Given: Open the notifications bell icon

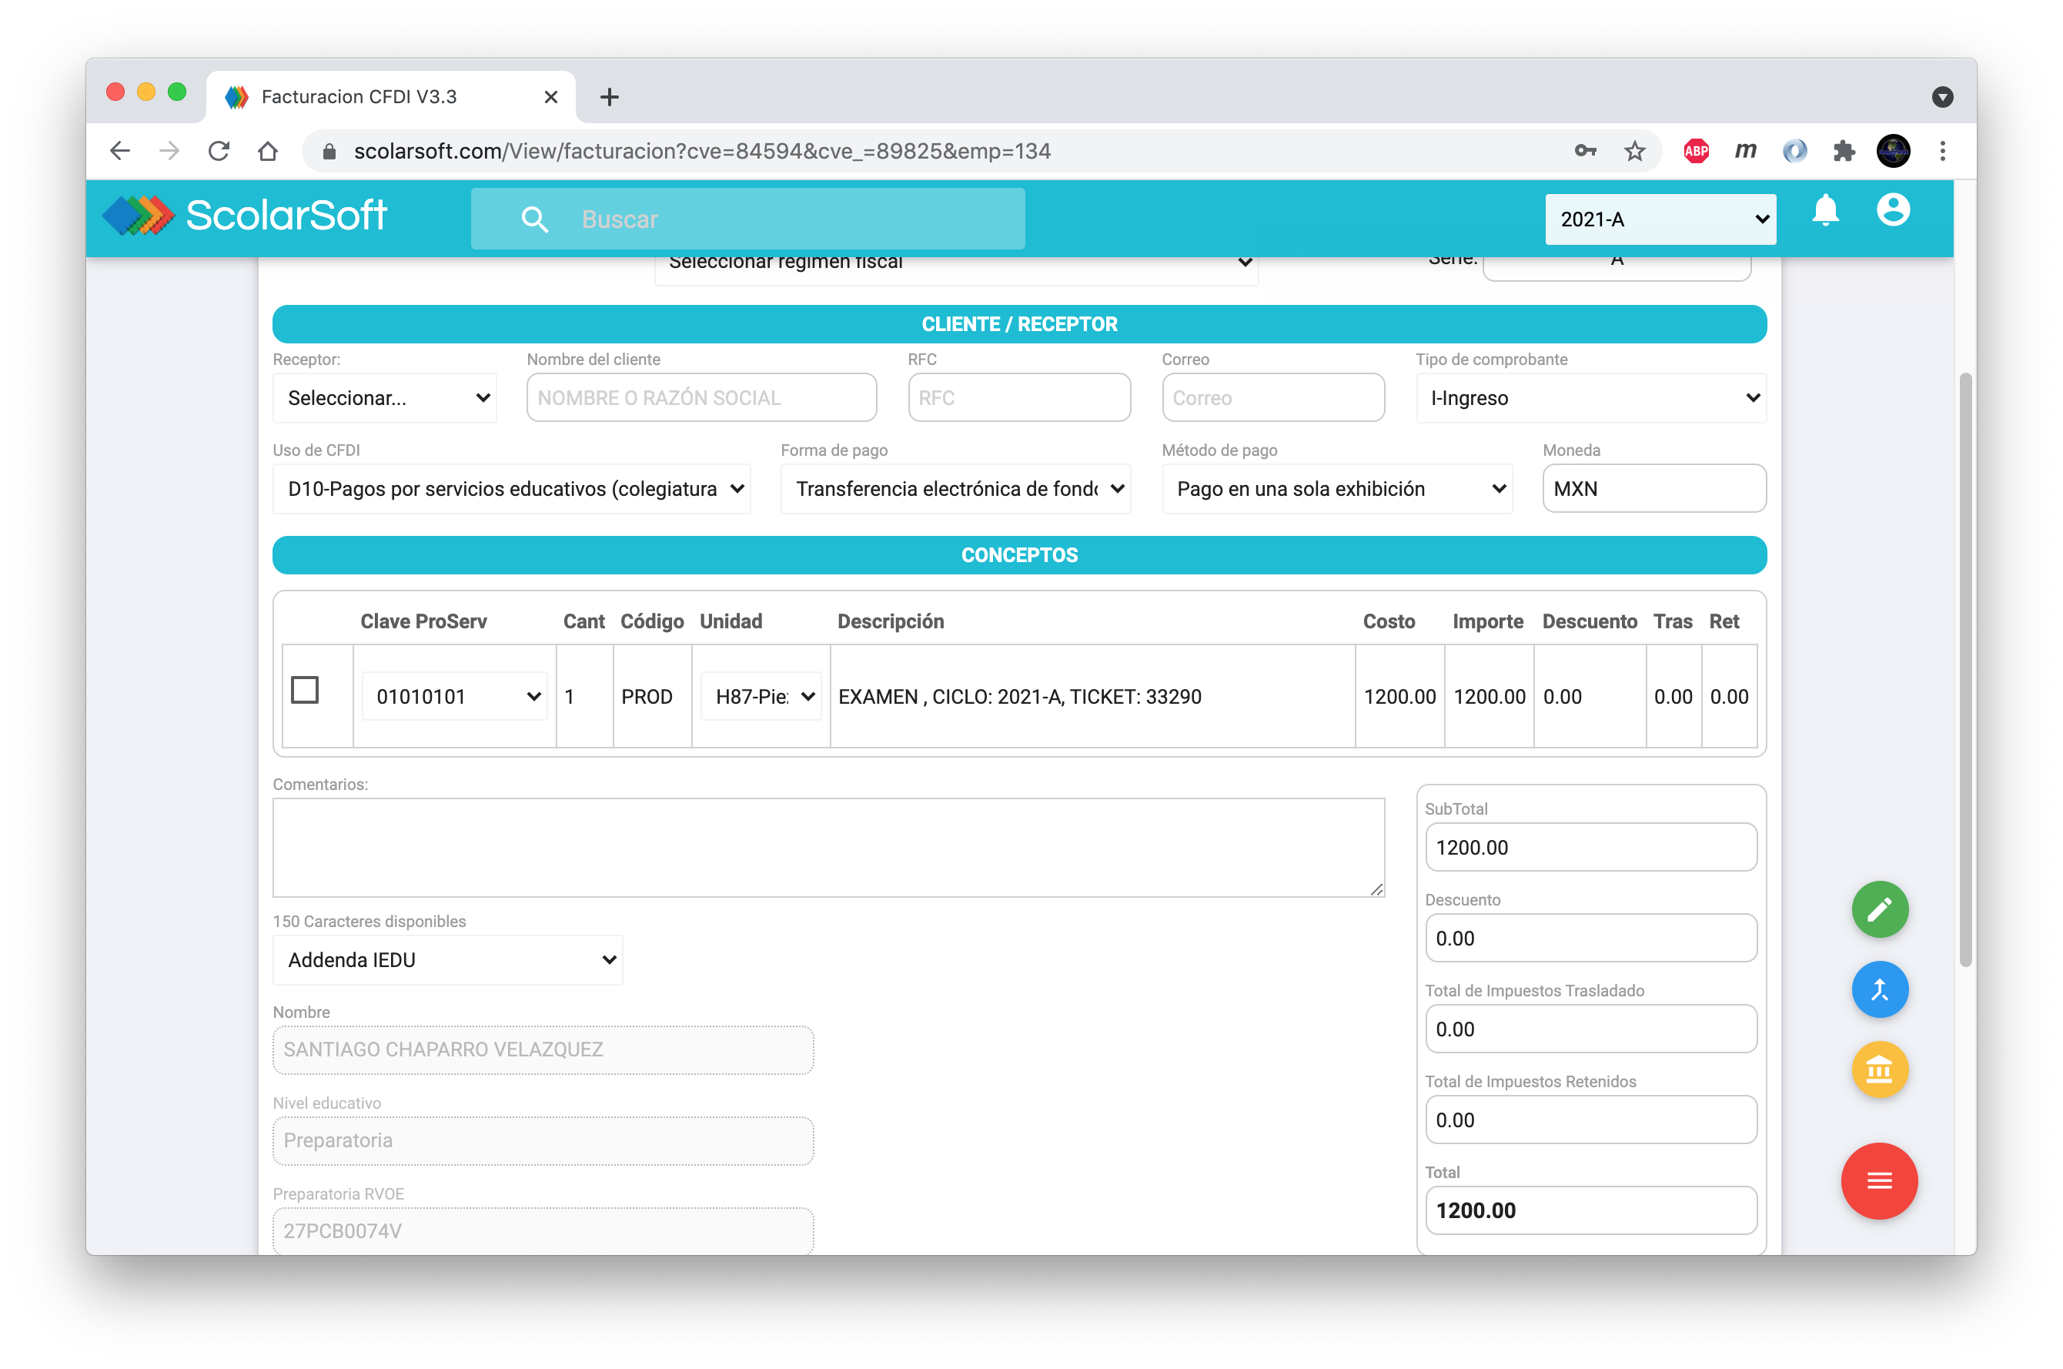Looking at the screenshot, I should point(1825,210).
